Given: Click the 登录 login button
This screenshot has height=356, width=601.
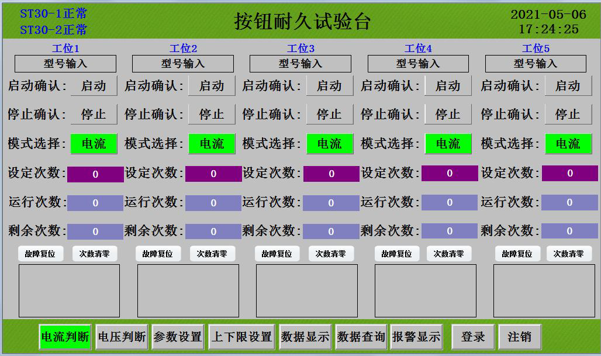Looking at the screenshot, I should click(473, 337).
